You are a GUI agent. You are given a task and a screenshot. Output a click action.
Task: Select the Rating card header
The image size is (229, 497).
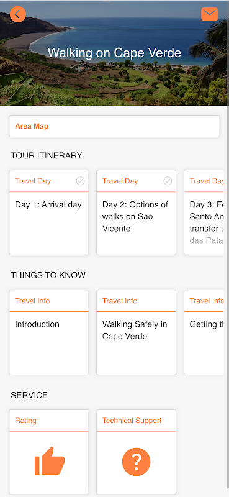pos(49,421)
